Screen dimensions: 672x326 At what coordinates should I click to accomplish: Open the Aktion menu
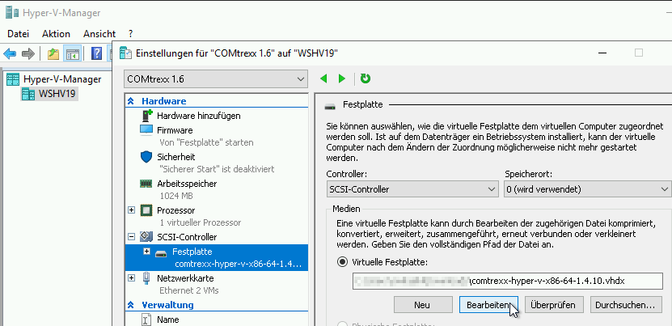click(56, 34)
